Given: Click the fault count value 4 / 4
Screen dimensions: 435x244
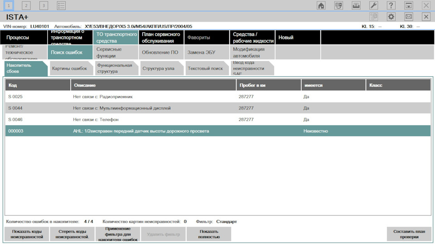Looking at the screenshot, I should (88, 221).
